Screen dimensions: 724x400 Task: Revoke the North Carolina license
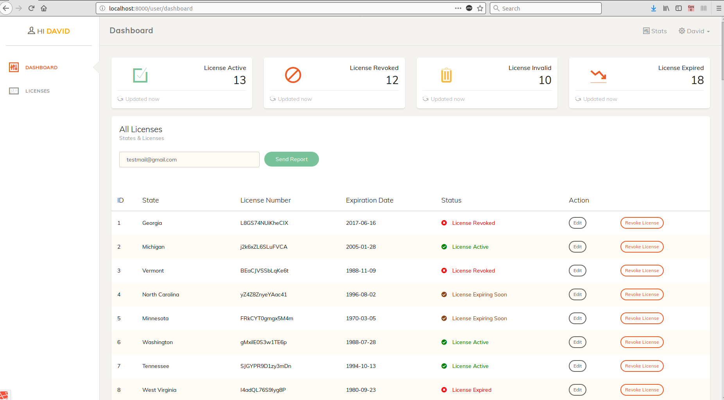pyautogui.click(x=642, y=294)
